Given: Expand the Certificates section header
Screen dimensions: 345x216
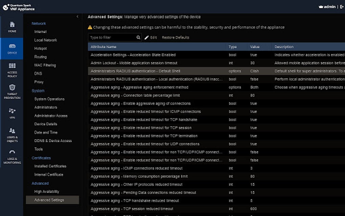Looking at the screenshot, I should click(x=41, y=158).
